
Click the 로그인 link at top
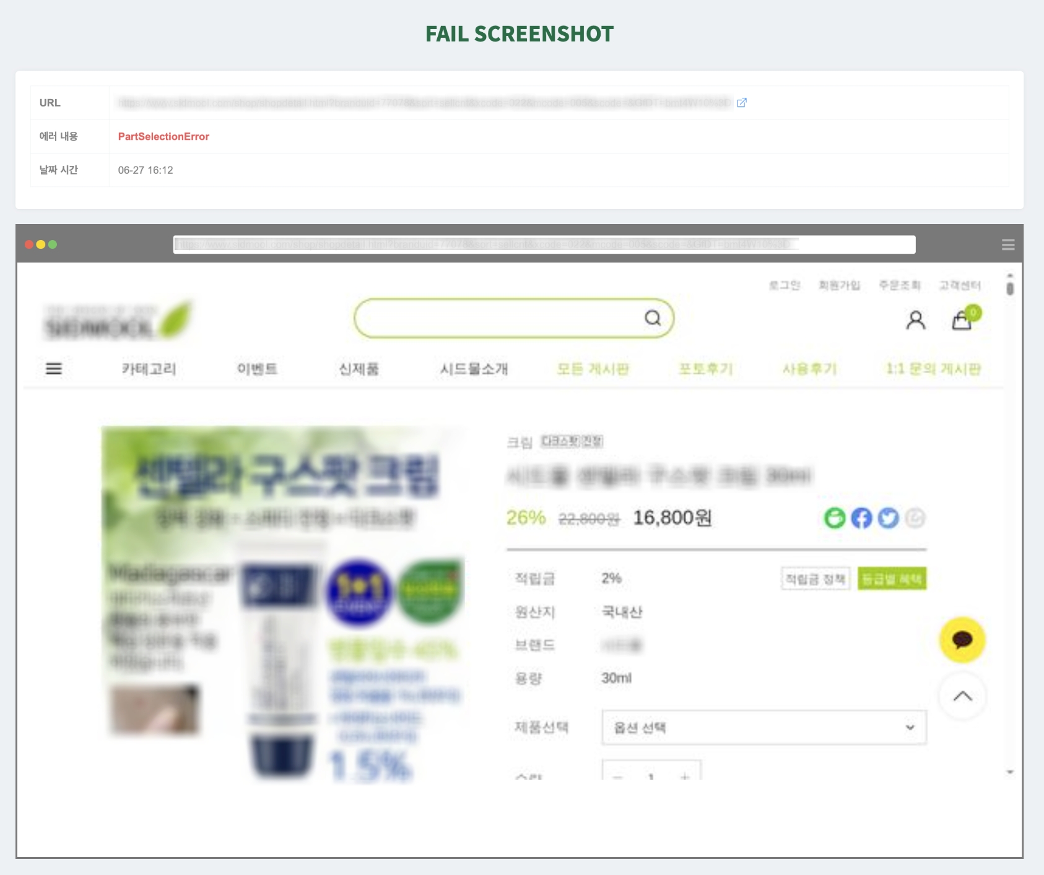tap(785, 285)
